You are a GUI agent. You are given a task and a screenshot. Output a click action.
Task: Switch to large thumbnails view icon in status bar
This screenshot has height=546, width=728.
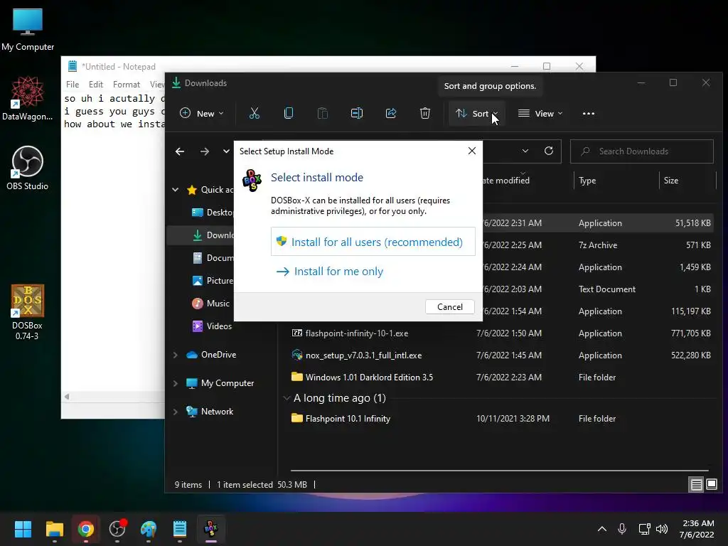pos(711,485)
